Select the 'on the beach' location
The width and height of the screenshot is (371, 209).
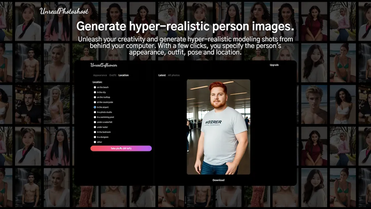pos(95,87)
